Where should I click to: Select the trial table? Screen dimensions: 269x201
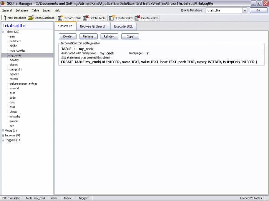coord(12,107)
